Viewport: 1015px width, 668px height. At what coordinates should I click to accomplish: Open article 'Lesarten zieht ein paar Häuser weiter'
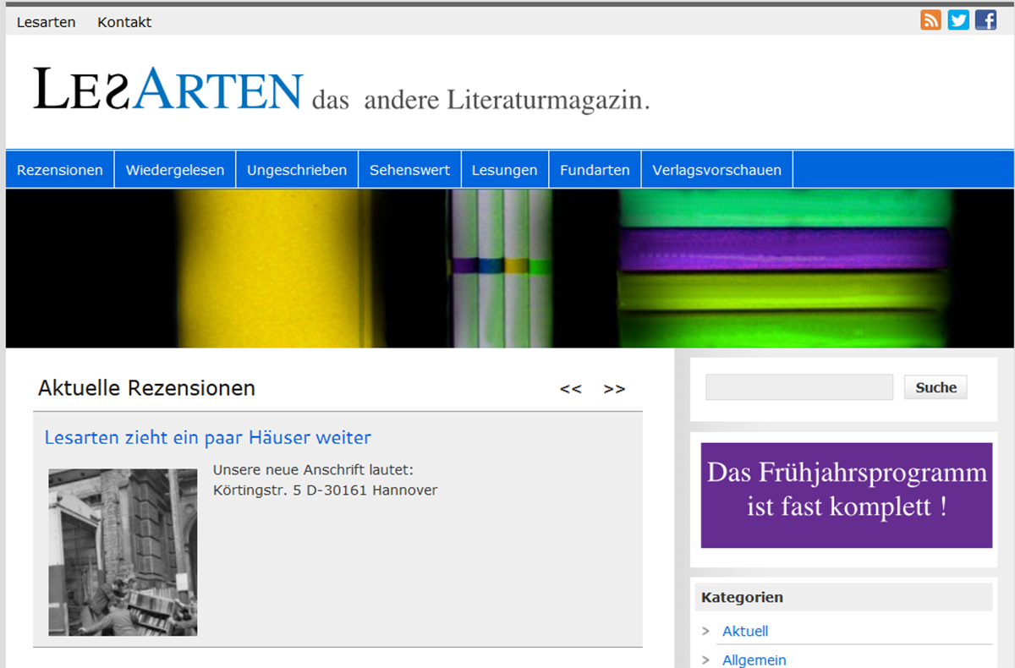click(207, 437)
